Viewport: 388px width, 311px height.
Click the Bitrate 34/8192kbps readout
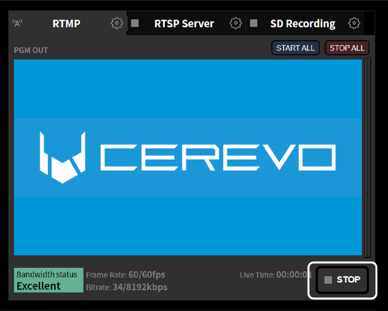[x=127, y=287]
